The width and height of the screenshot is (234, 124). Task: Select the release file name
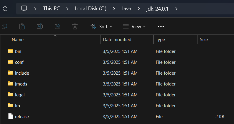coord(22,117)
